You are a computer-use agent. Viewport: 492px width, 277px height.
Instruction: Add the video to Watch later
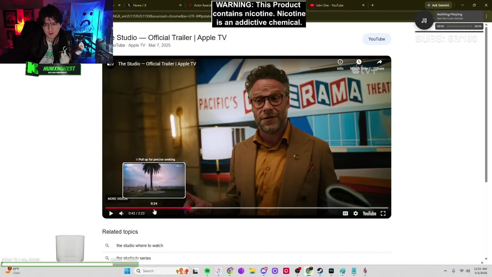pos(359,64)
